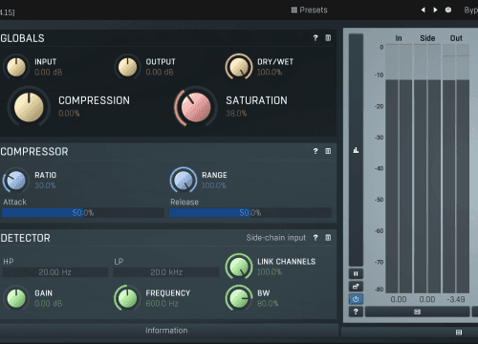Click the Range knob
The height and width of the screenshot is (344, 478).
coord(184,181)
